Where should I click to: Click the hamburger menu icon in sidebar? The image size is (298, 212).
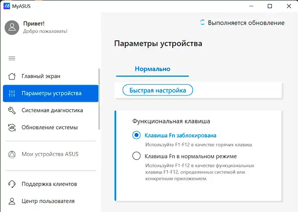point(12,58)
